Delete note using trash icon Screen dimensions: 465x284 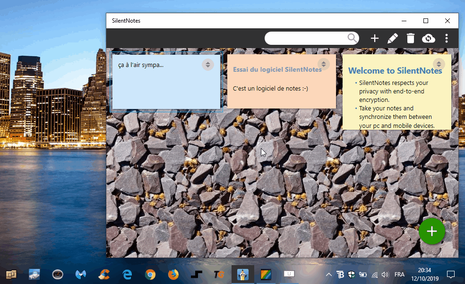[x=411, y=38]
